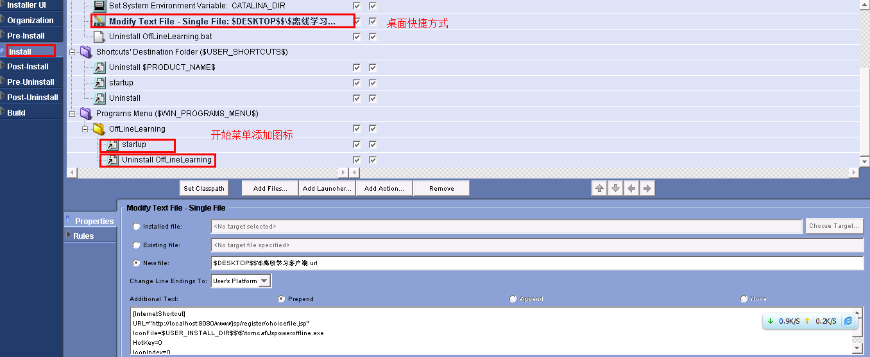Toggle left checkbox of OffLineLearning folder row
870x357 pixels.
pyautogui.click(x=357, y=129)
